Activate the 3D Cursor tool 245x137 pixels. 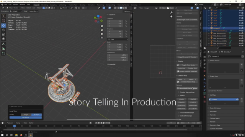[3, 21]
